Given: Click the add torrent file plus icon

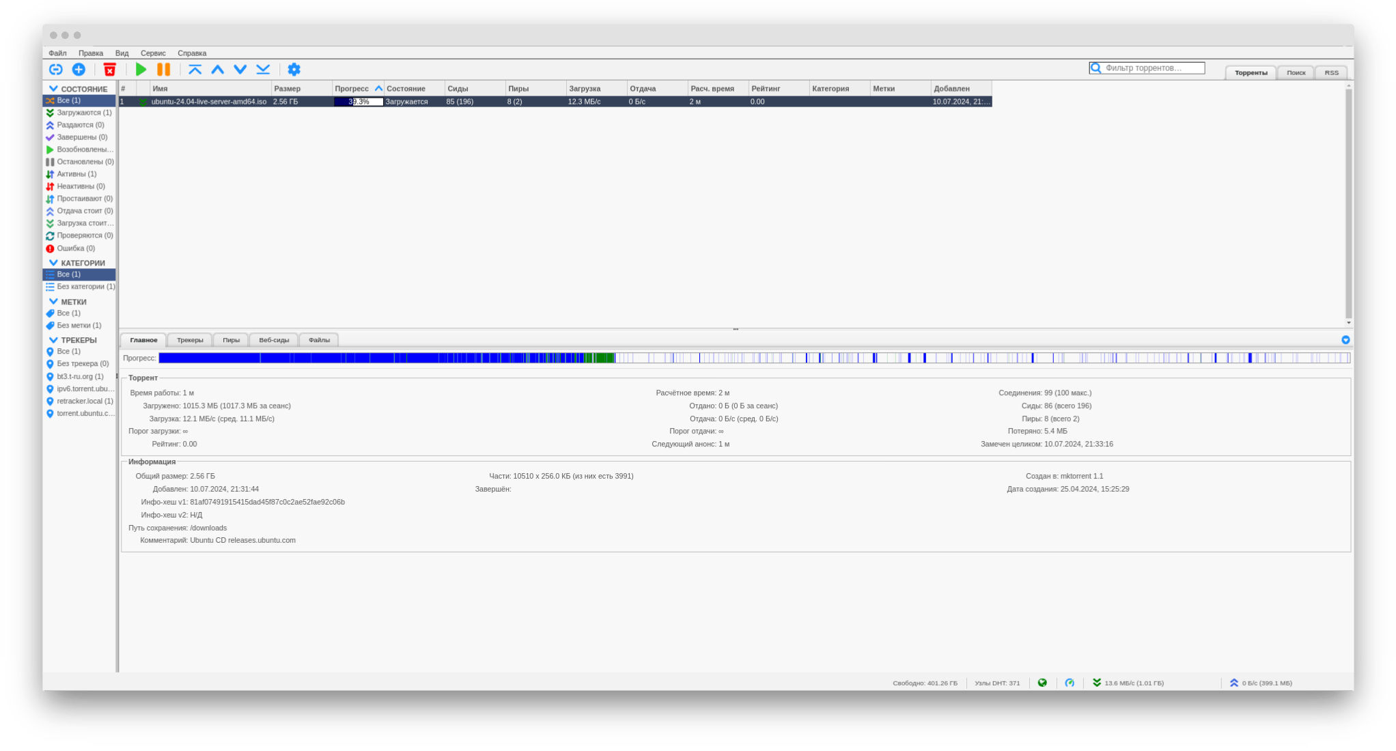Looking at the screenshot, I should [79, 69].
